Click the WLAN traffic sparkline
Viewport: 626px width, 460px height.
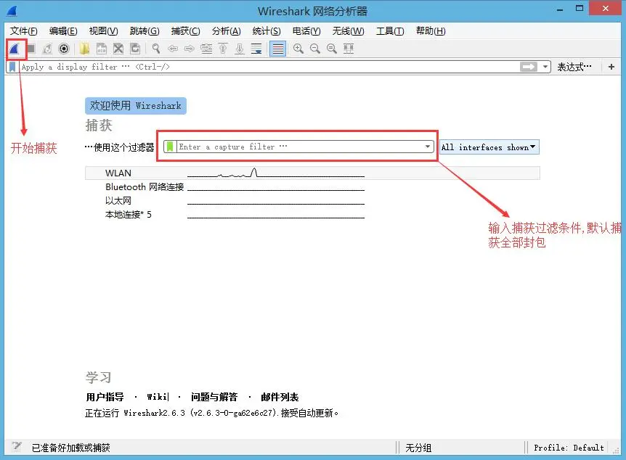click(x=276, y=173)
